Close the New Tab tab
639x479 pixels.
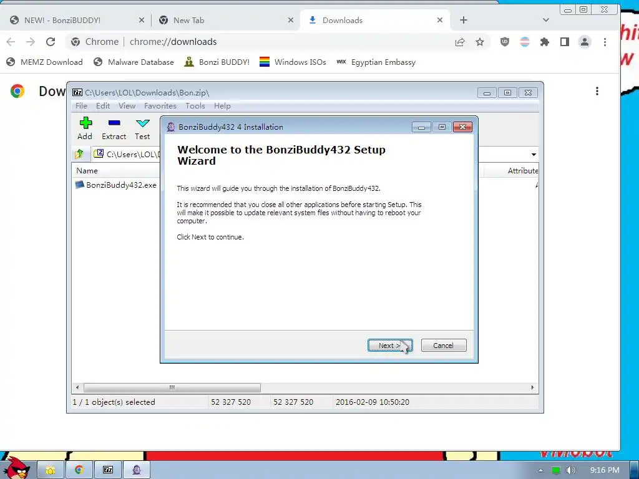point(291,20)
